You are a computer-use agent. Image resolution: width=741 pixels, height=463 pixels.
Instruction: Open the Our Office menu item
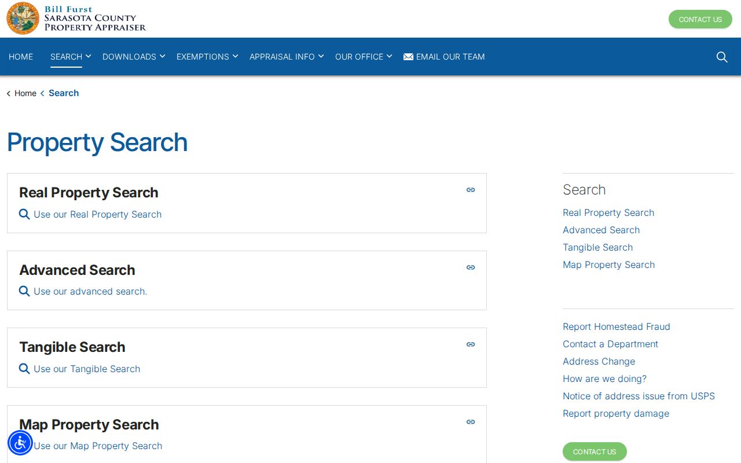(359, 57)
